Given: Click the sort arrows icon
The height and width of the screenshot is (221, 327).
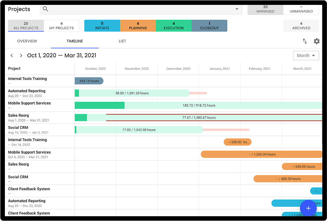Looking at the screenshot, I should pyautogui.click(x=304, y=41).
